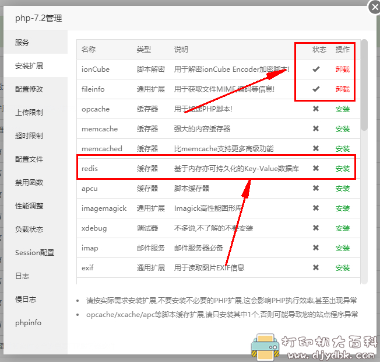The width and height of the screenshot is (380, 362).
Task: Click the ionCube installed checkmark icon
Action: pyautogui.click(x=316, y=69)
